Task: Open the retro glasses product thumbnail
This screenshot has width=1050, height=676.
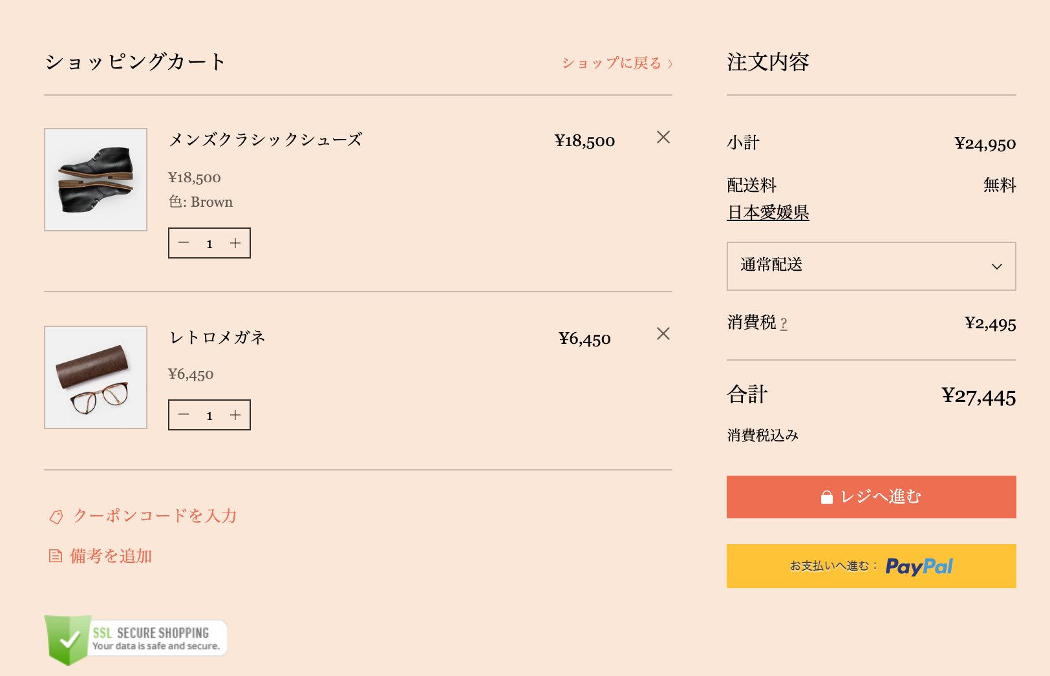Action: (96, 377)
